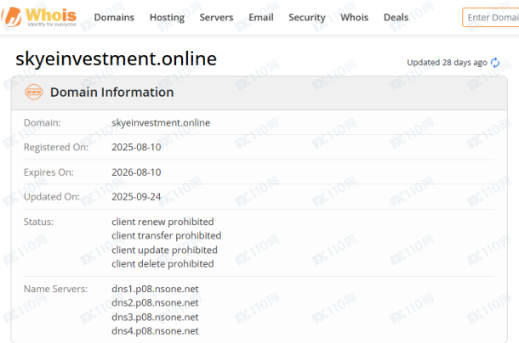Select Email in the top navigation
Viewport: 519px width, 343px height.
pyautogui.click(x=260, y=17)
